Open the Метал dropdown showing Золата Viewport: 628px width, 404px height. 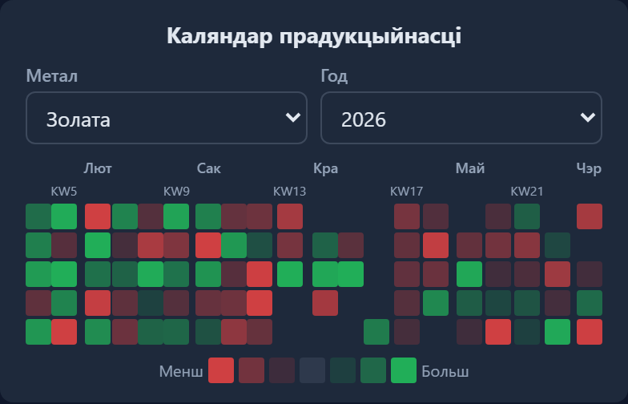coord(167,118)
